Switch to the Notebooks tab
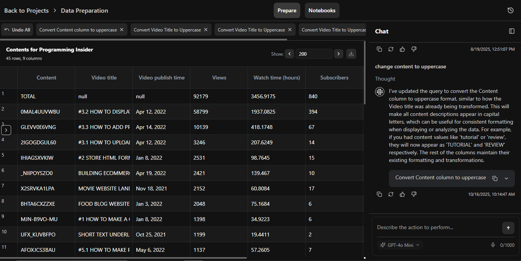 pyautogui.click(x=322, y=10)
